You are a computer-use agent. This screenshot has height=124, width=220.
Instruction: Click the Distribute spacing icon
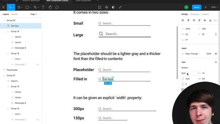click(216, 20)
